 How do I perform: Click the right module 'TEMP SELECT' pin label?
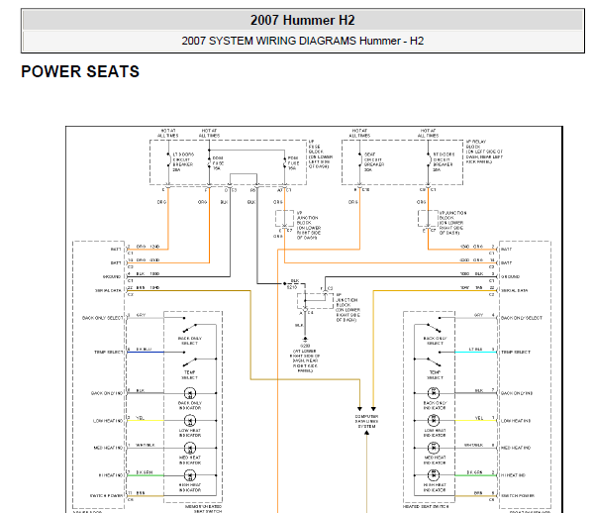click(x=516, y=353)
